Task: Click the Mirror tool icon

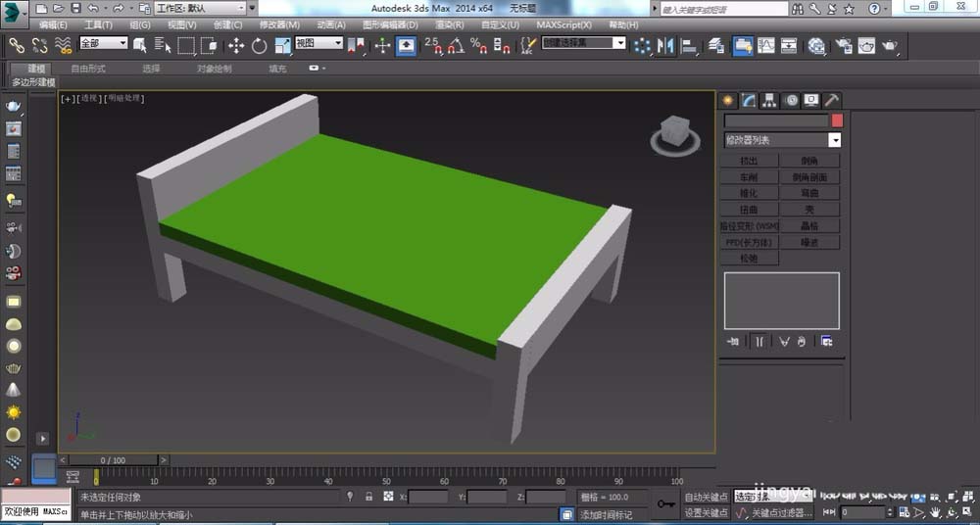Action: (x=666, y=45)
